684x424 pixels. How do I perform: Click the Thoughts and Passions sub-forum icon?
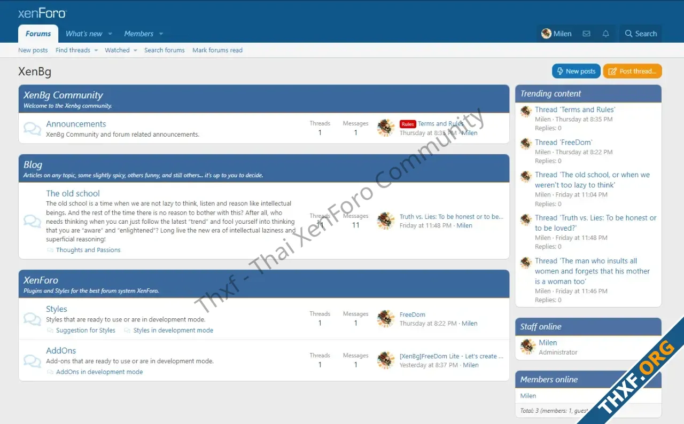(50, 250)
